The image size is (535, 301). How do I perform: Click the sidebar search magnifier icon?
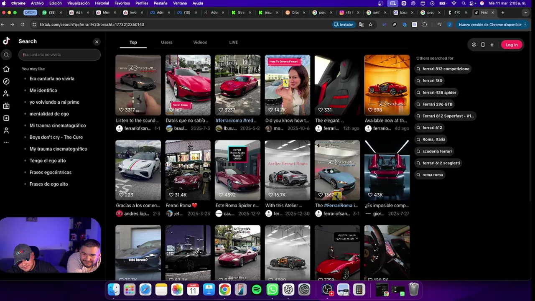click(6, 55)
